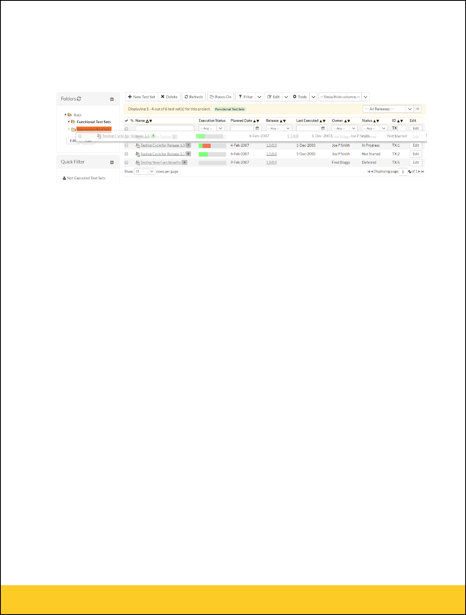The height and width of the screenshot is (615, 466).
Task: Focus the Name filter text field
Action: point(165,128)
